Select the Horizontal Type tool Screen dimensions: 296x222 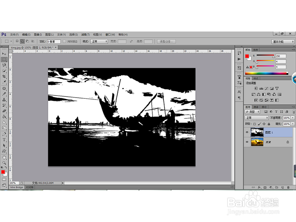[4, 140]
